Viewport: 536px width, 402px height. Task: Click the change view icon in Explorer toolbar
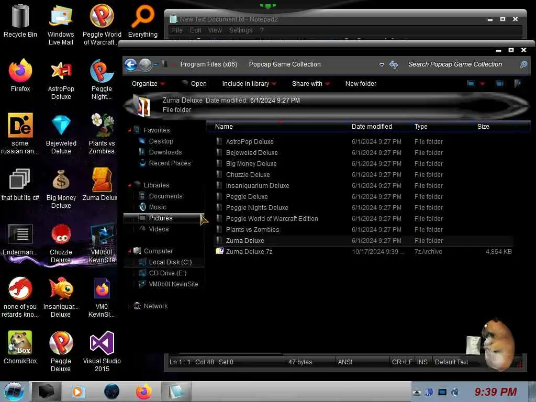pyautogui.click(x=471, y=83)
